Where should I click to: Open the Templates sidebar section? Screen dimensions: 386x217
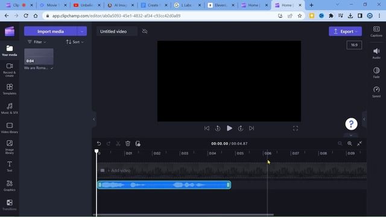(x=10, y=89)
